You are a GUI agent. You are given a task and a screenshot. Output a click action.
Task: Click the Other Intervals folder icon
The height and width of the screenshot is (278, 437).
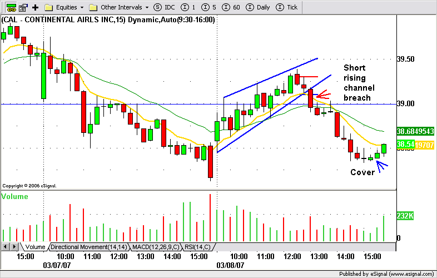coord(93,8)
